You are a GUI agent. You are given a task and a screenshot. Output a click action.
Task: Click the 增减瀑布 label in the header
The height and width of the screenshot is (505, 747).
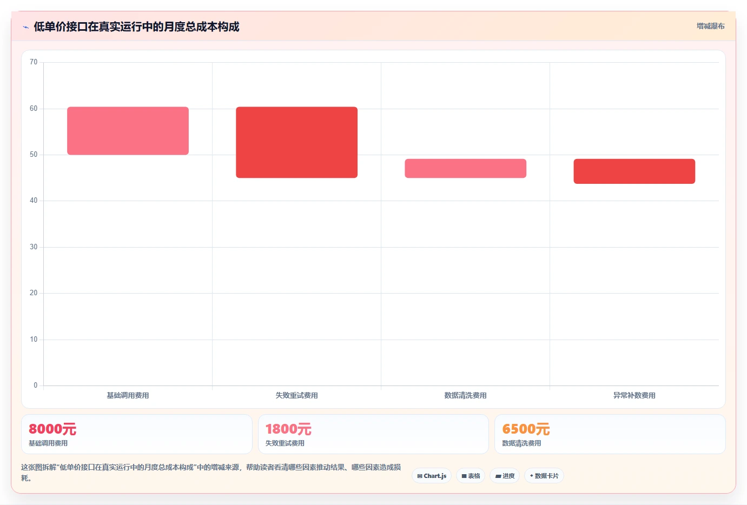click(710, 26)
